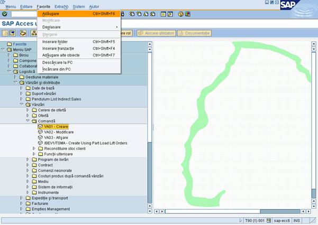Click the Previous Page toolbar icon
The width and height of the screenshot is (318, 225).
(x=139, y=14)
